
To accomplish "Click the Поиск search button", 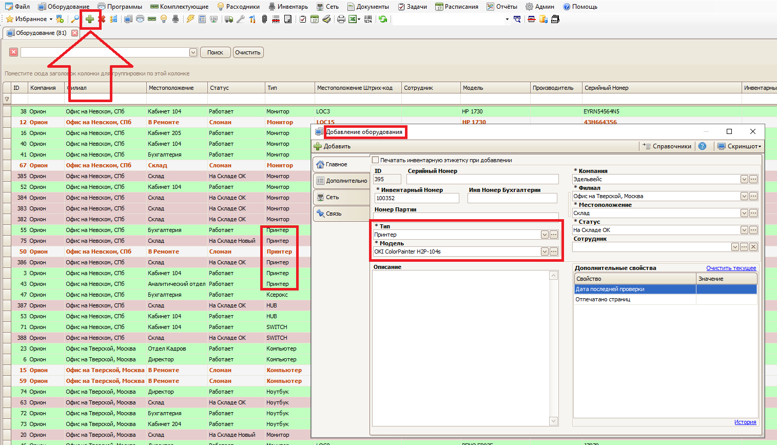I will (x=215, y=52).
